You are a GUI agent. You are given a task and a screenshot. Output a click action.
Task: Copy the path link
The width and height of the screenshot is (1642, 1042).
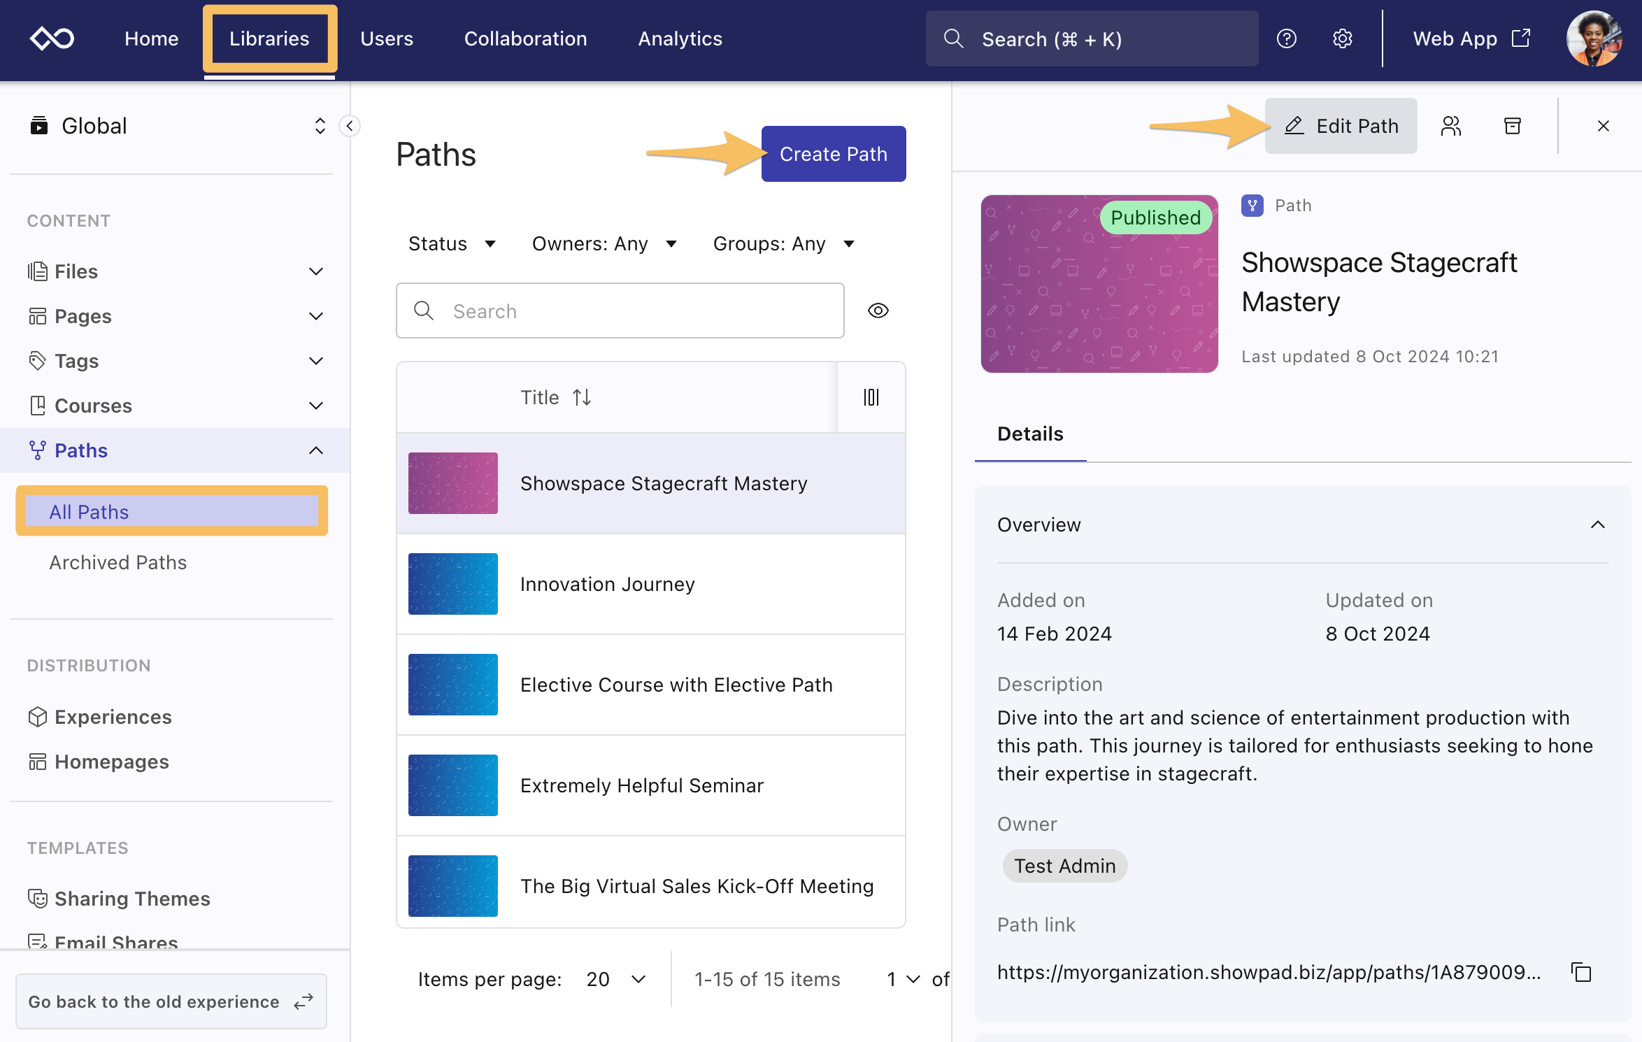coord(1581,972)
